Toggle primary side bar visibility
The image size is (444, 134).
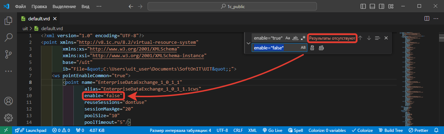[x=364, y=6]
